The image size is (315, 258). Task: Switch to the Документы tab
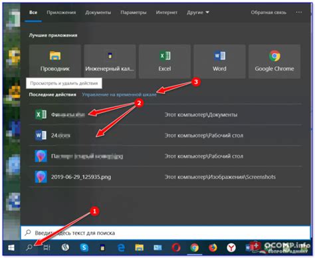pyautogui.click(x=98, y=13)
